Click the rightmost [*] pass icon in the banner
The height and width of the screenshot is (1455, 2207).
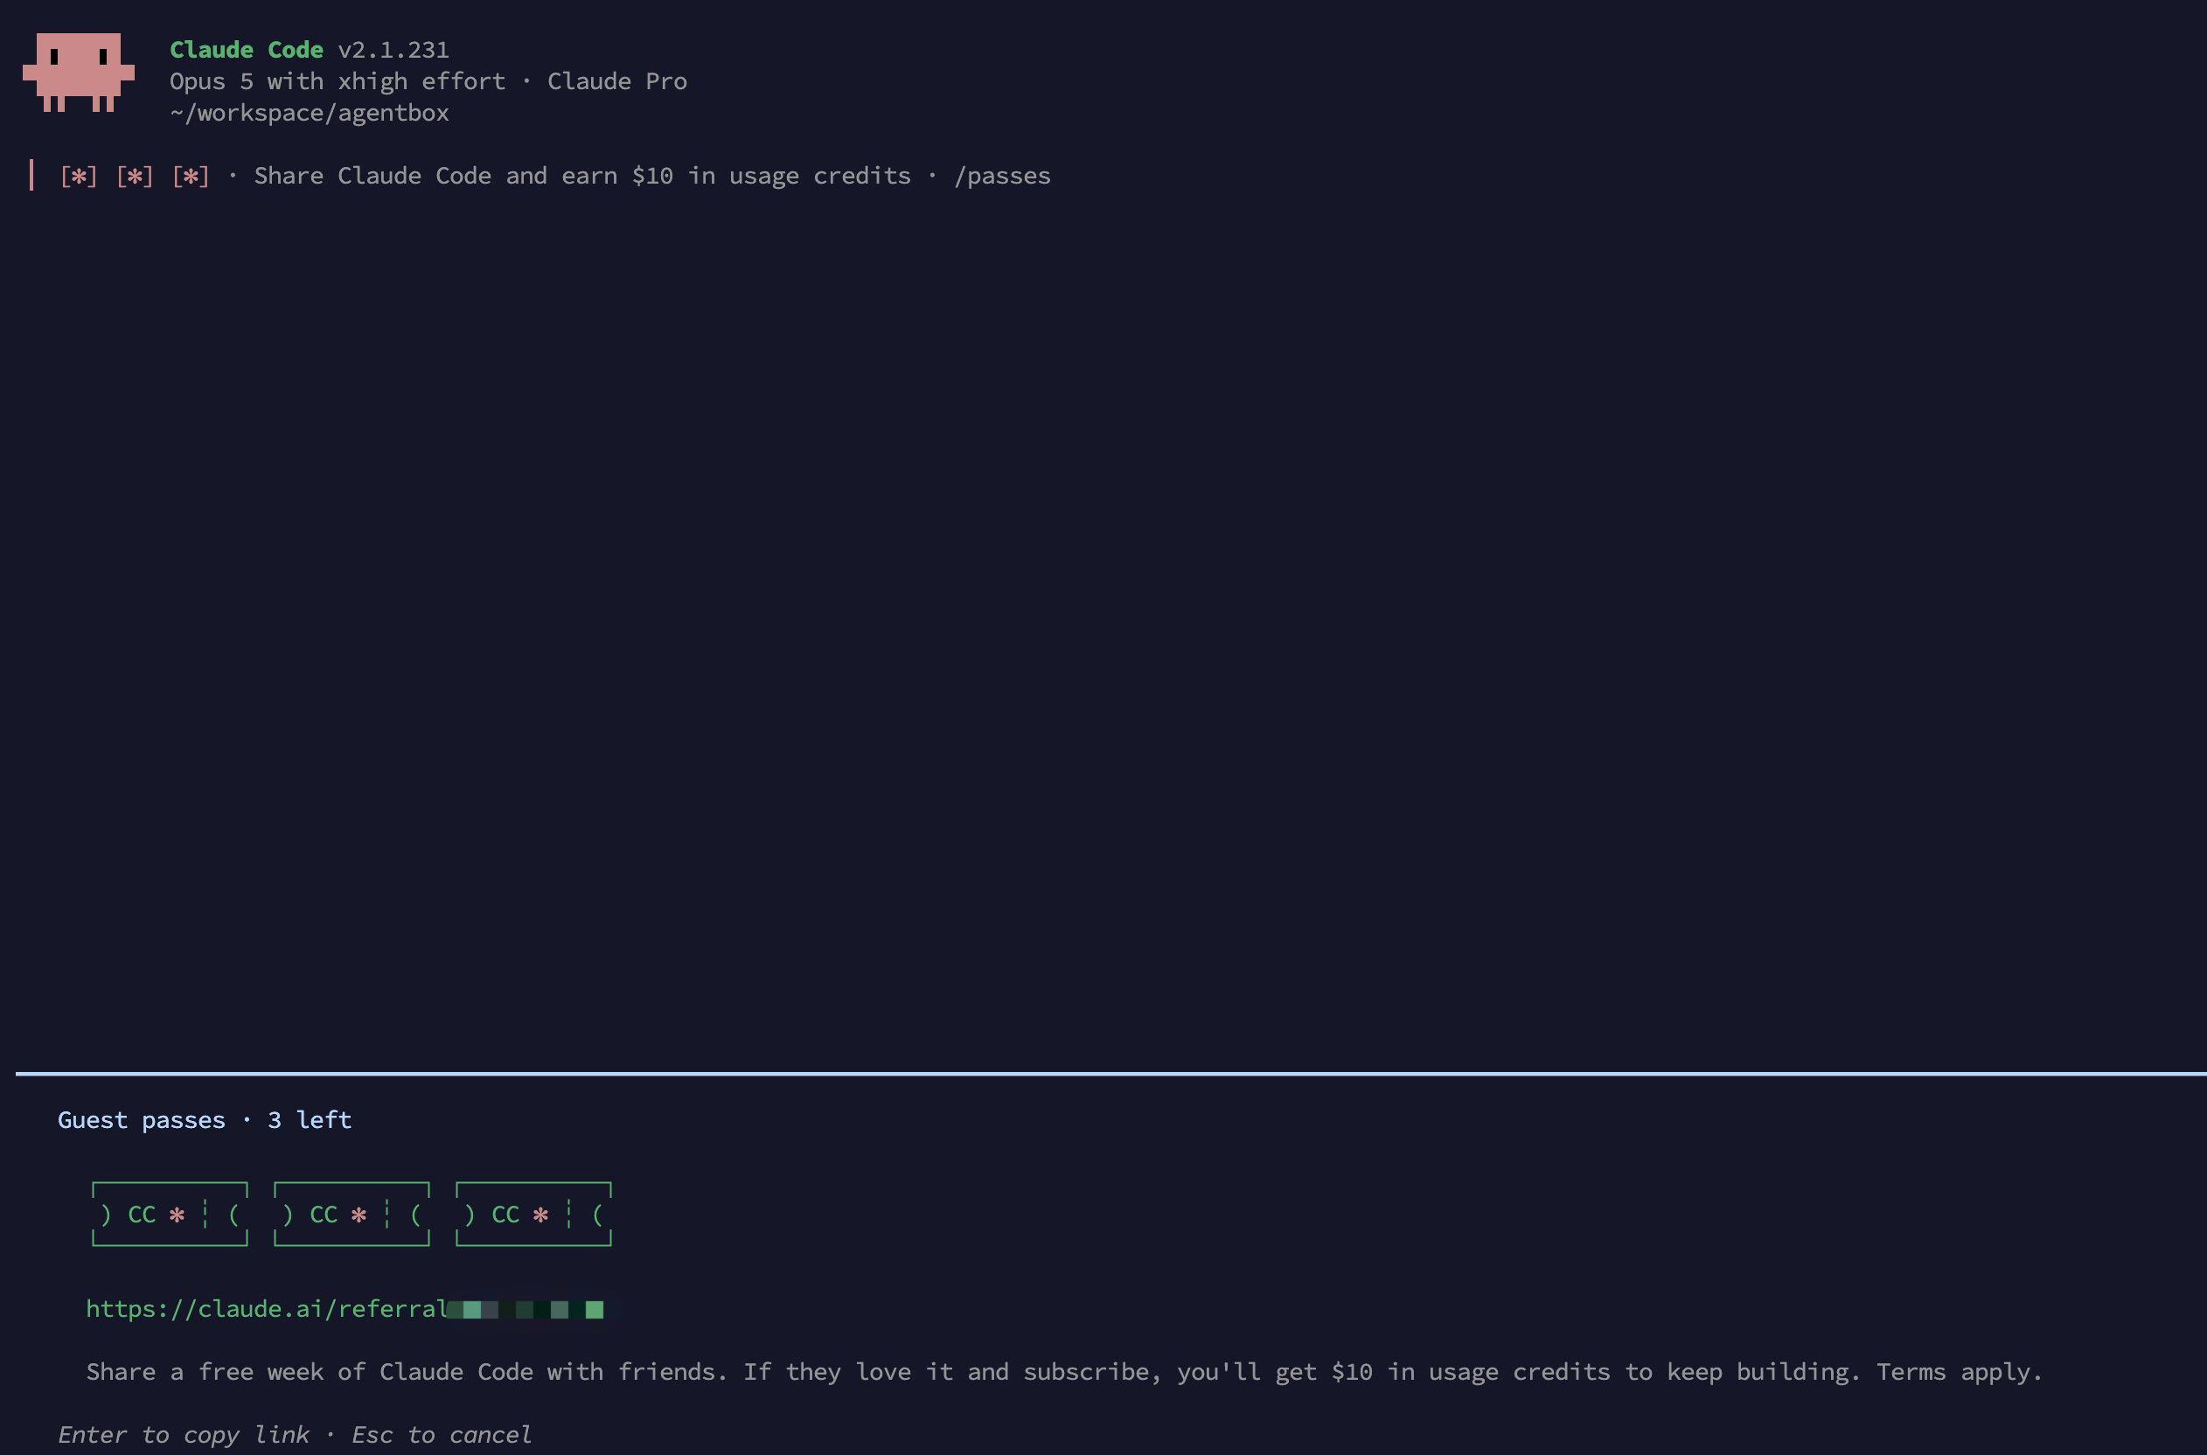(190, 176)
